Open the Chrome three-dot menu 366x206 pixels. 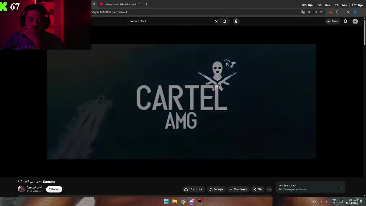pyautogui.click(x=362, y=12)
